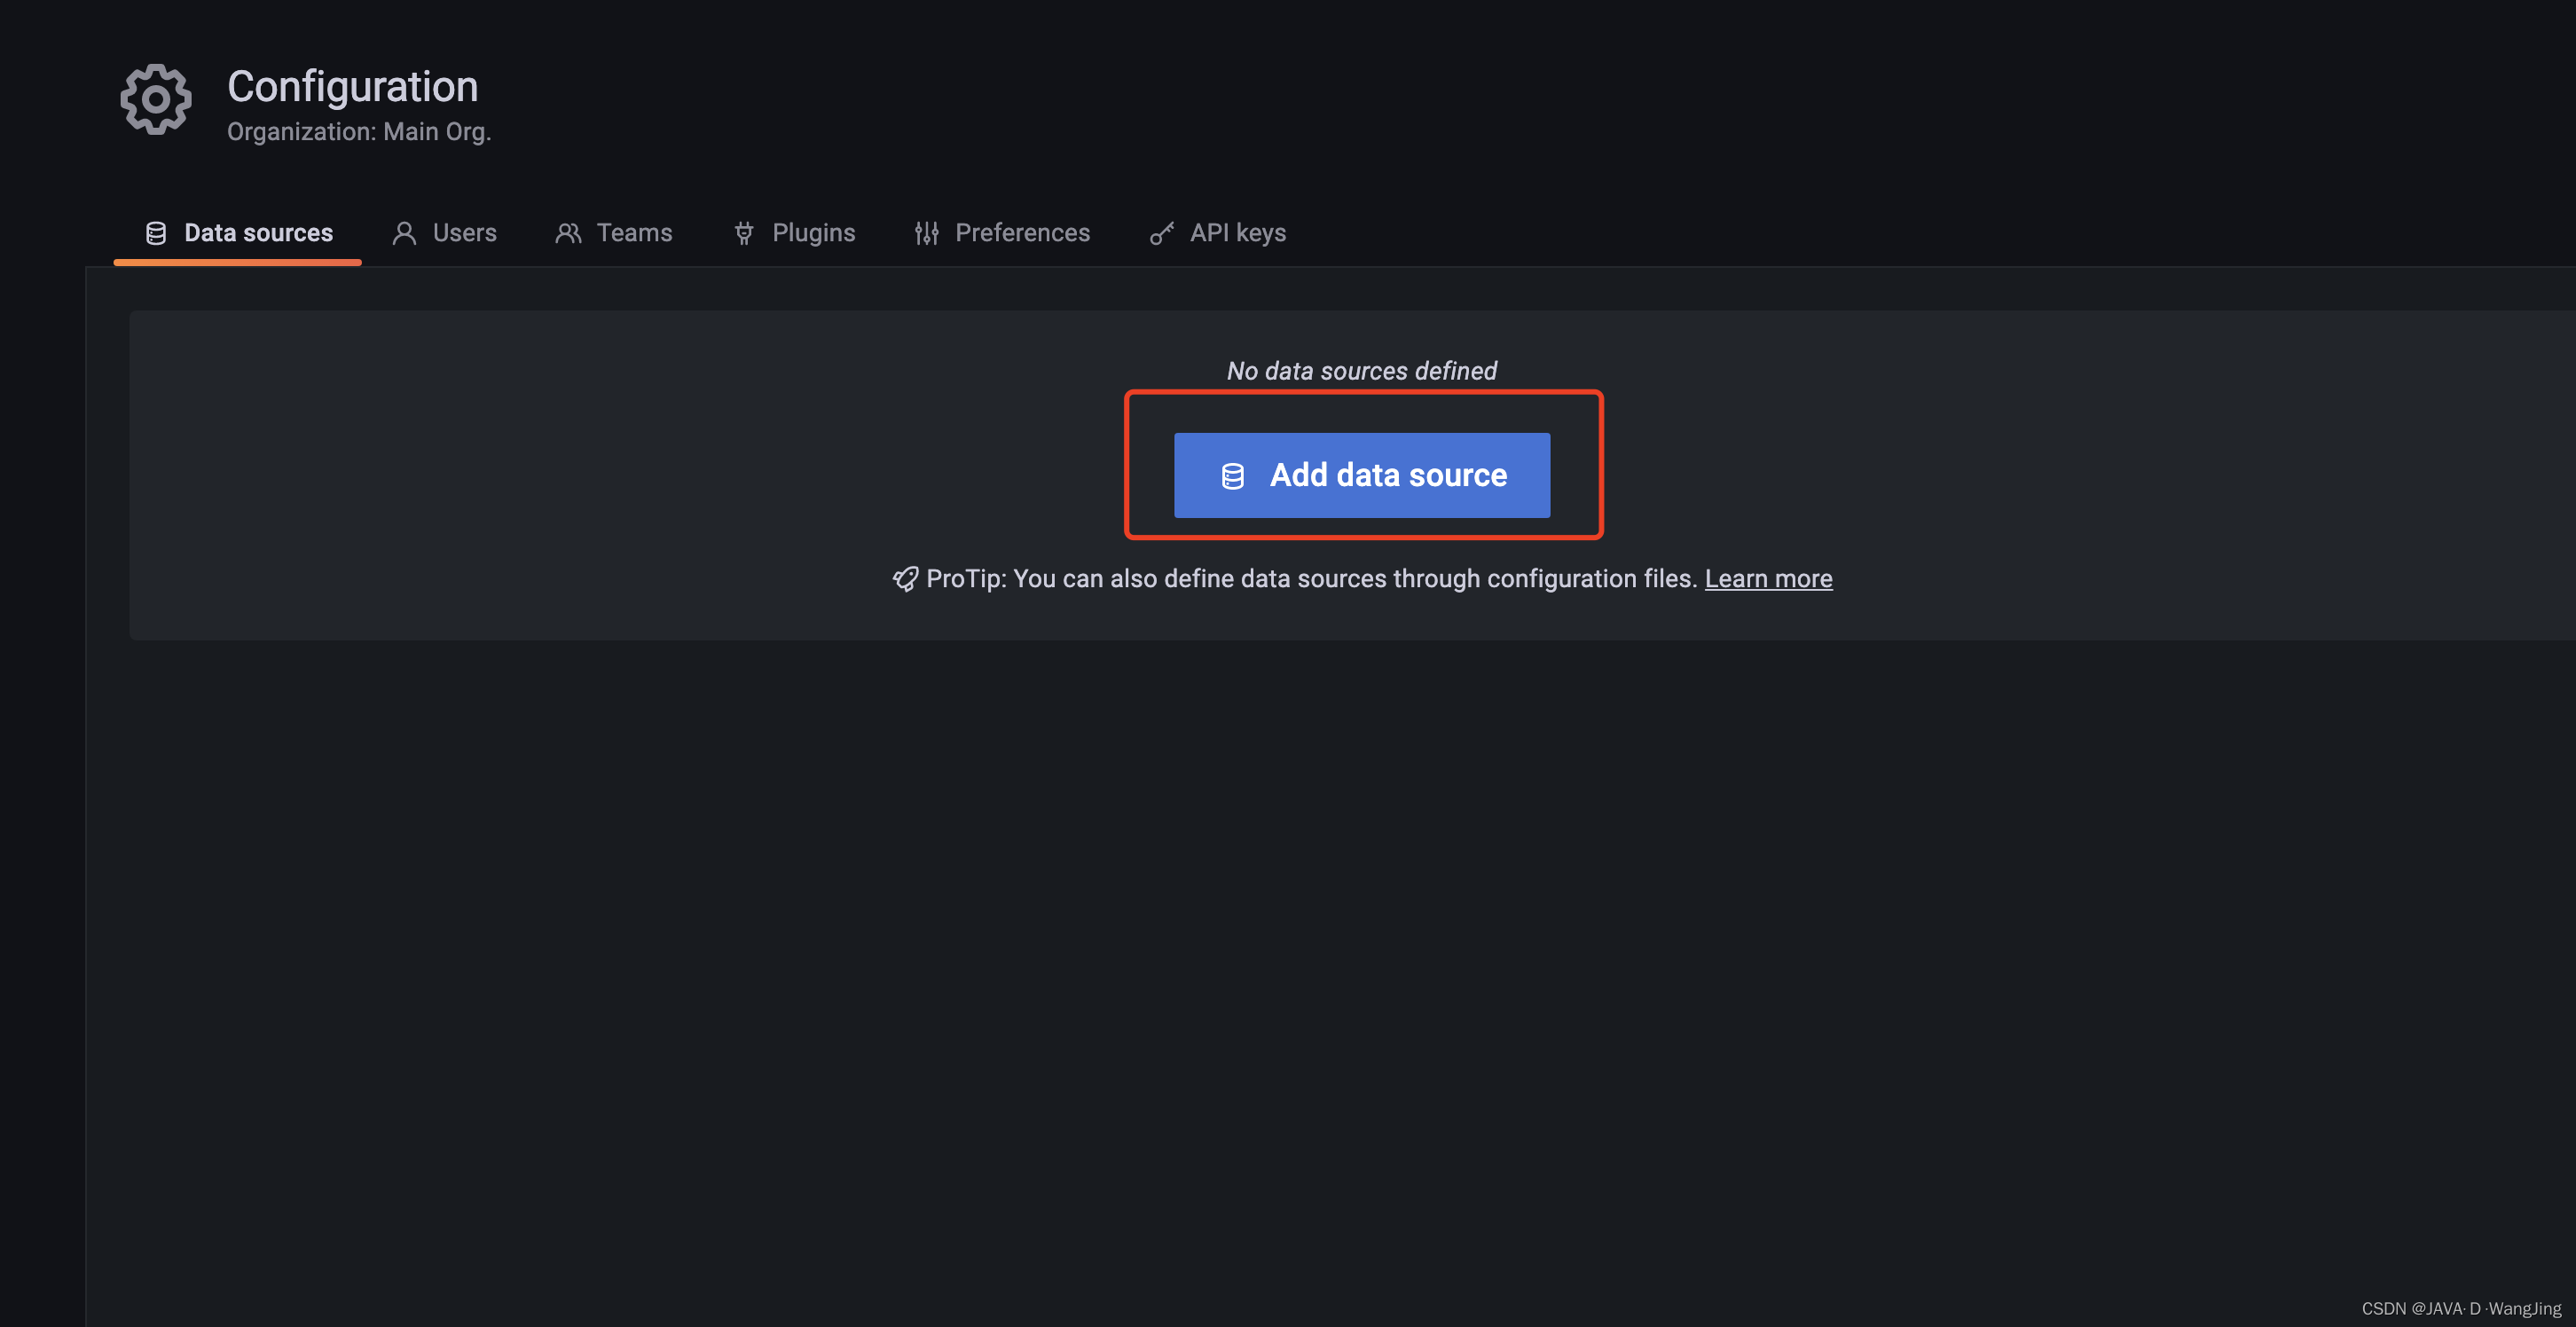
Task: Go to the Plugins tab
Action: point(813,233)
